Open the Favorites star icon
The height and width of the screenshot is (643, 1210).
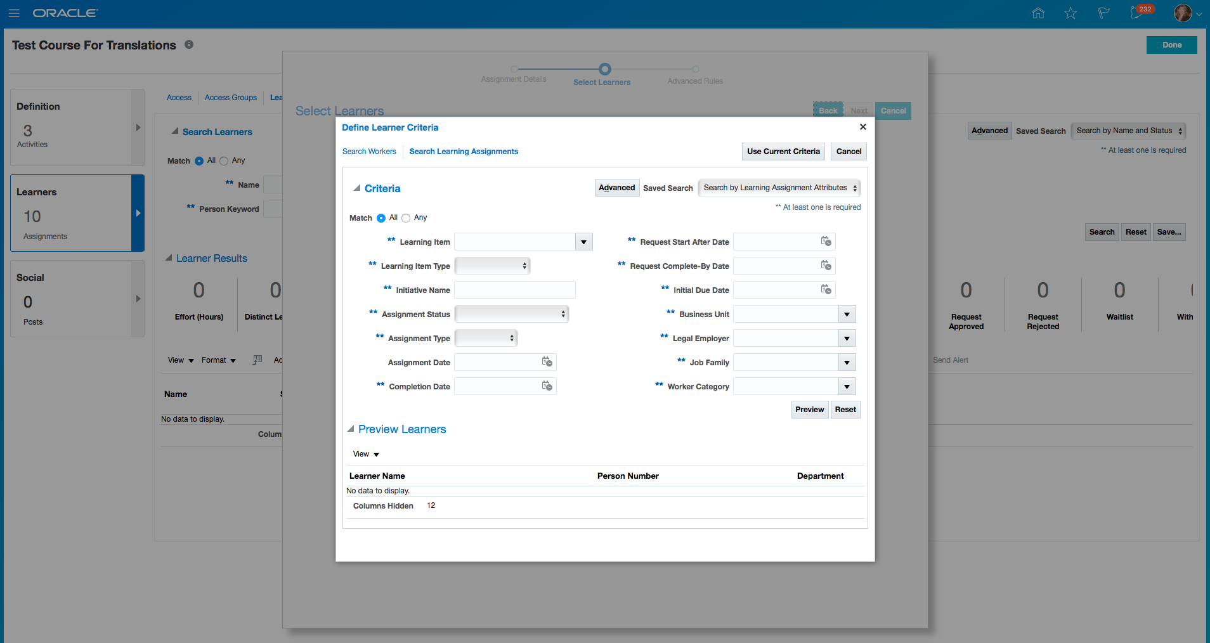point(1070,13)
